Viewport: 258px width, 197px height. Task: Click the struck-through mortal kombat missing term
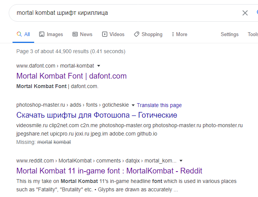click(x=54, y=142)
